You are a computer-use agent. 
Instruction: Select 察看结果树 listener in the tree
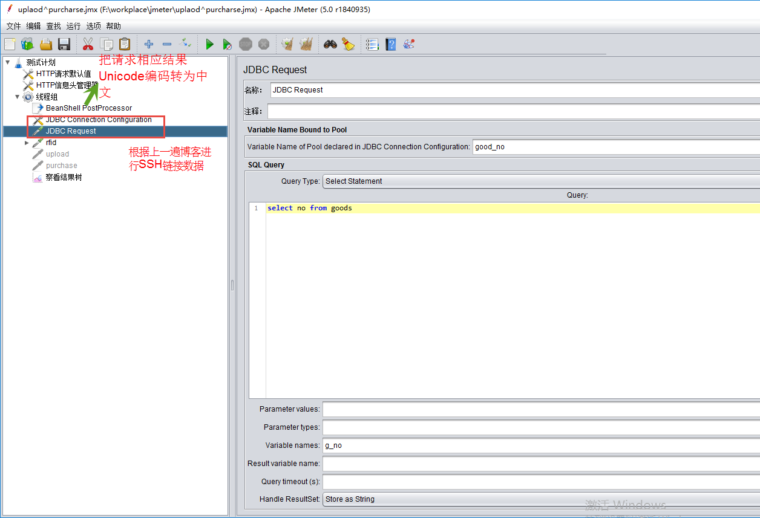pos(64,178)
